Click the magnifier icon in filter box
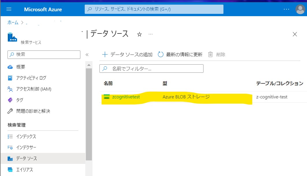Screen dimensions: 307x176 click(105, 69)
